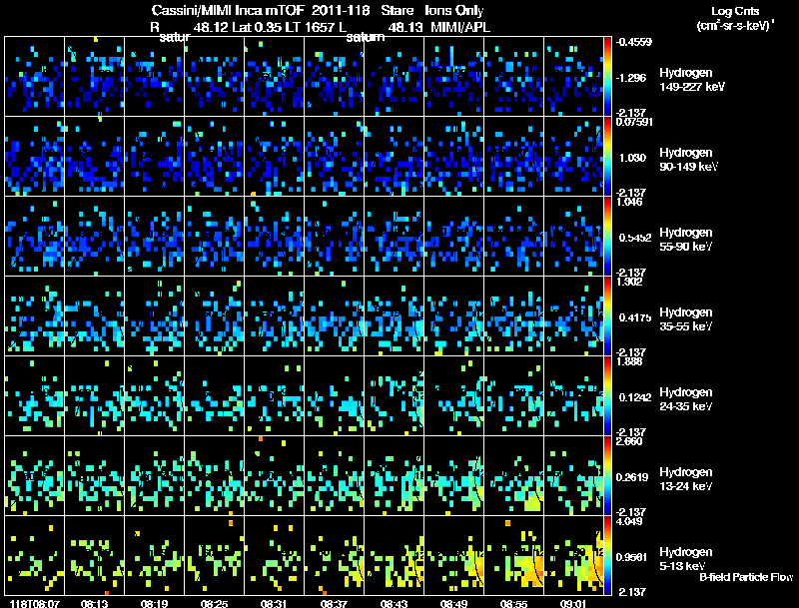This screenshot has height=608, width=799.
Task: Select the '08:43' time axis label
Action: click(394, 603)
